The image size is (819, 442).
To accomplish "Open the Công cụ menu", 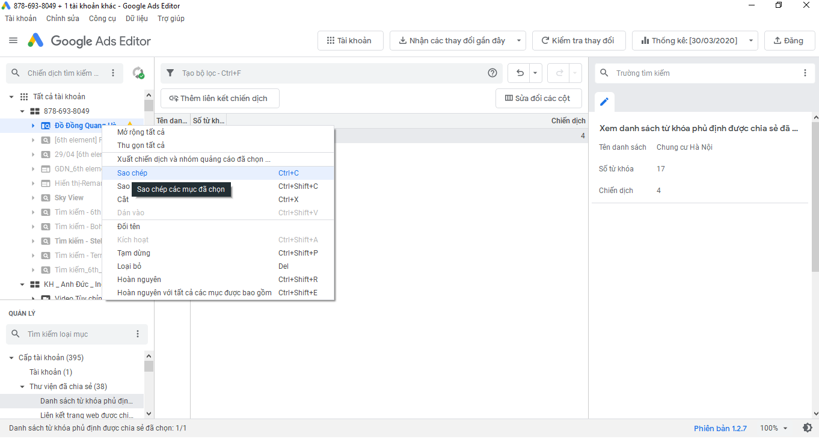I will click(x=102, y=19).
